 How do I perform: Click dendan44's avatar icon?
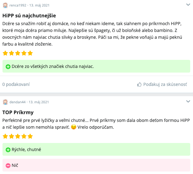click(5, 102)
